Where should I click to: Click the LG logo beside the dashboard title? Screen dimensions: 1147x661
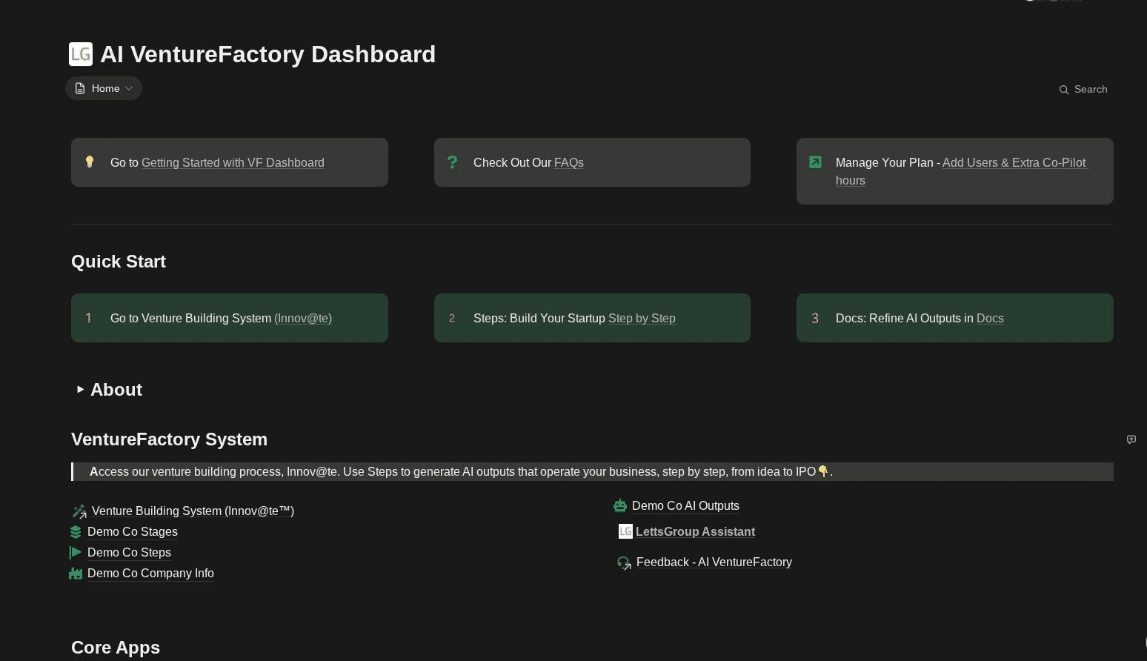(81, 53)
